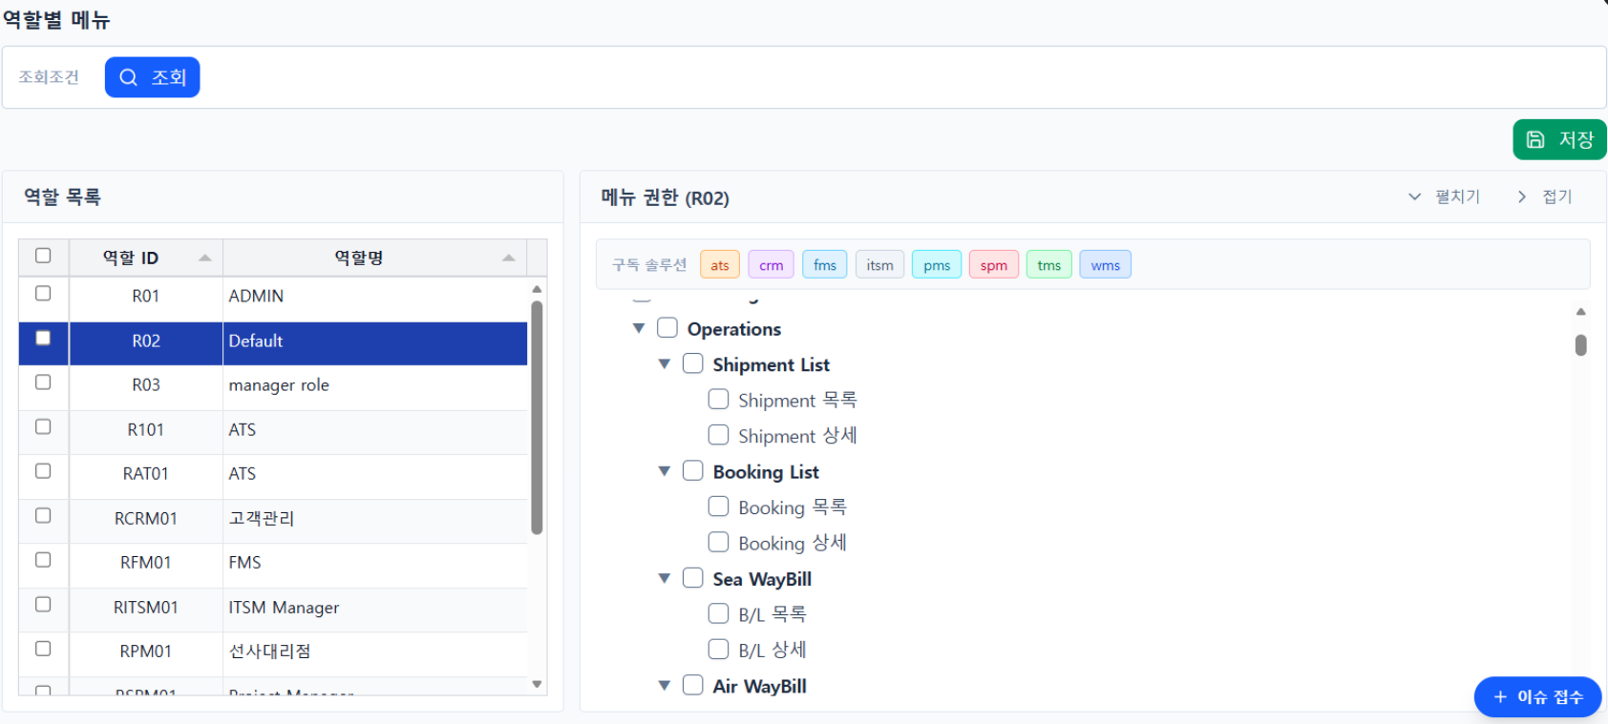Tick the select-all header checkbox
The image size is (1608, 724).
point(43,256)
